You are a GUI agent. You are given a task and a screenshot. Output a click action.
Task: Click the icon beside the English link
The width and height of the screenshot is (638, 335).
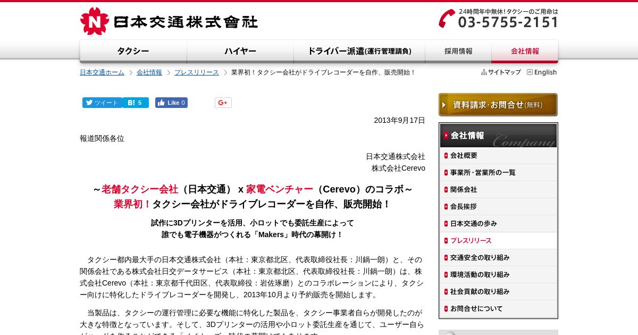point(530,72)
